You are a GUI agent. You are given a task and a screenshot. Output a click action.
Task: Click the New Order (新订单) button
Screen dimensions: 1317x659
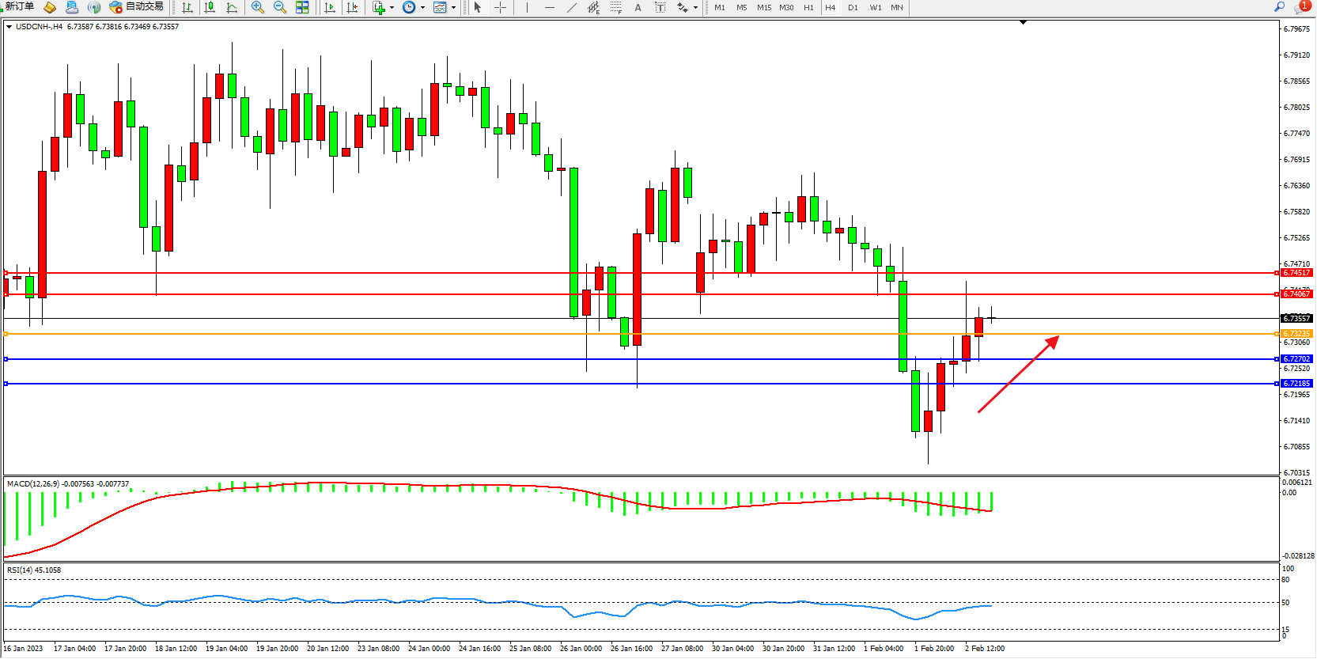coord(20,7)
